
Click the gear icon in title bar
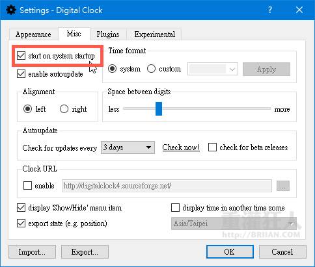click(x=11, y=10)
